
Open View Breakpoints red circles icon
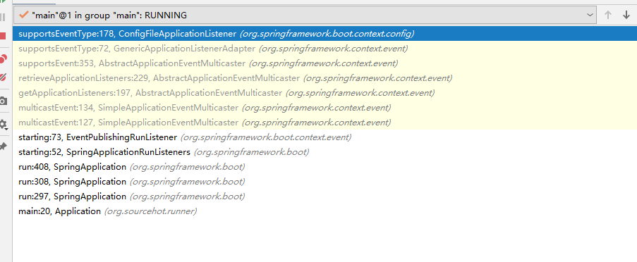click(x=3, y=58)
